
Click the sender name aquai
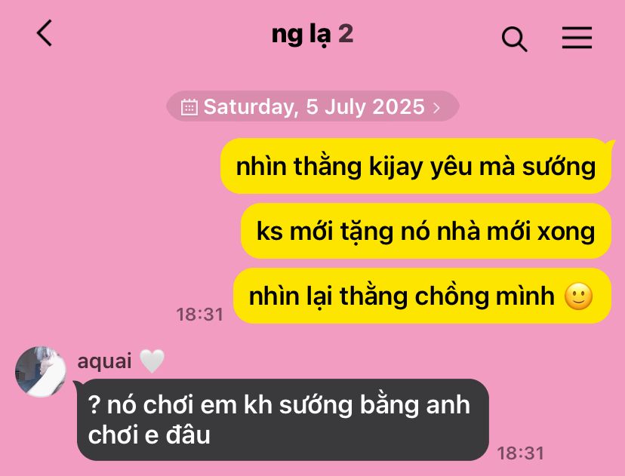coord(104,361)
